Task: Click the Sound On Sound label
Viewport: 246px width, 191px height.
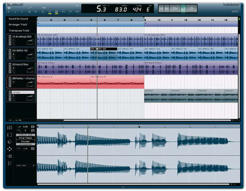Action: point(18,19)
